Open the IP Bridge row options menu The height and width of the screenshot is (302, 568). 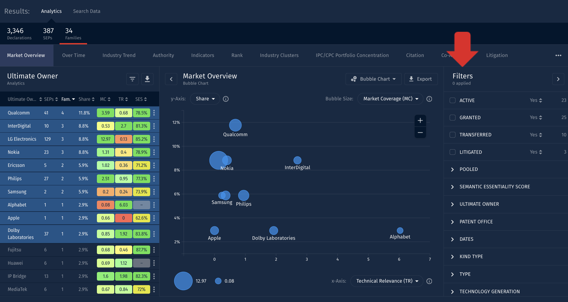tap(154, 276)
